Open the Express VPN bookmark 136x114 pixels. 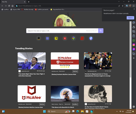click(x=15, y=9)
